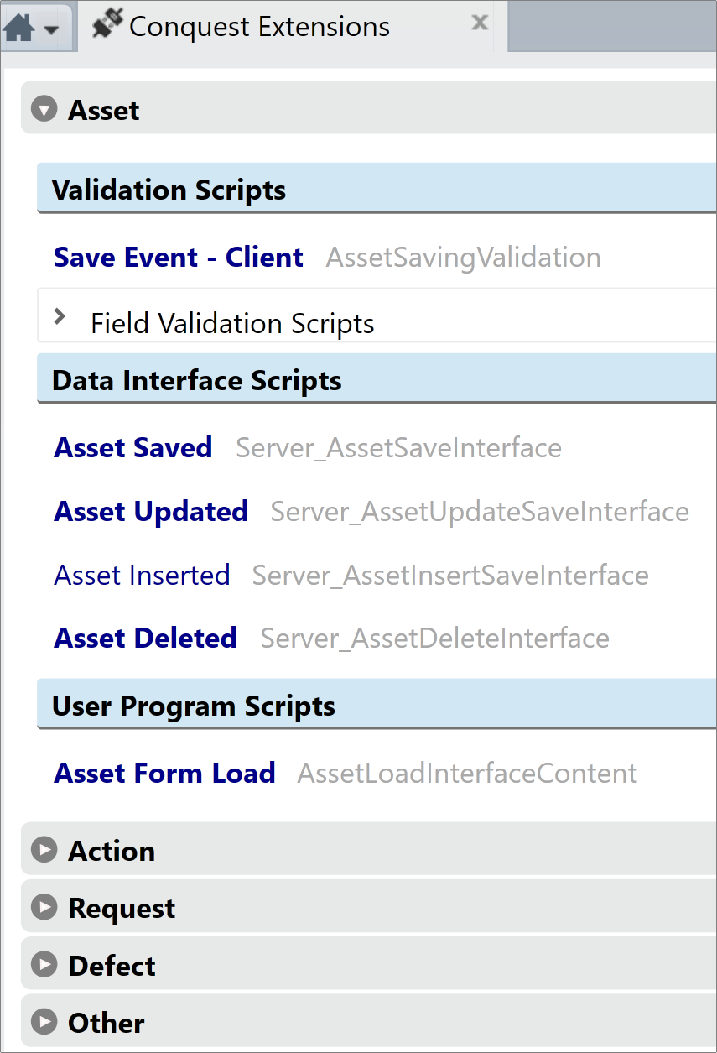Screen dimensions: 717x1053
Task: Open Save Event - Client script
Action: tap(179, 257)
